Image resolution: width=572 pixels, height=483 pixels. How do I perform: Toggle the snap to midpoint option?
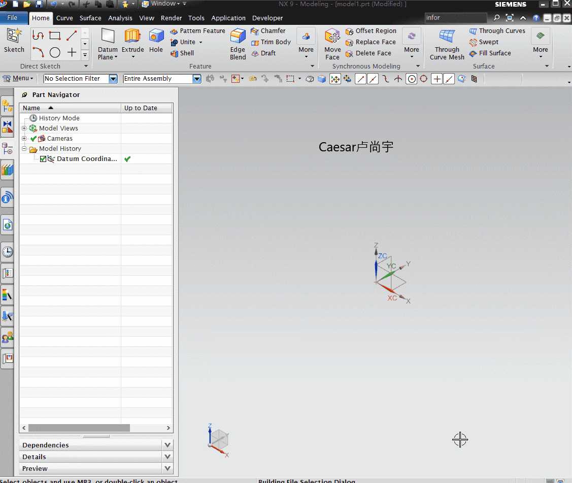coord(373,79)
